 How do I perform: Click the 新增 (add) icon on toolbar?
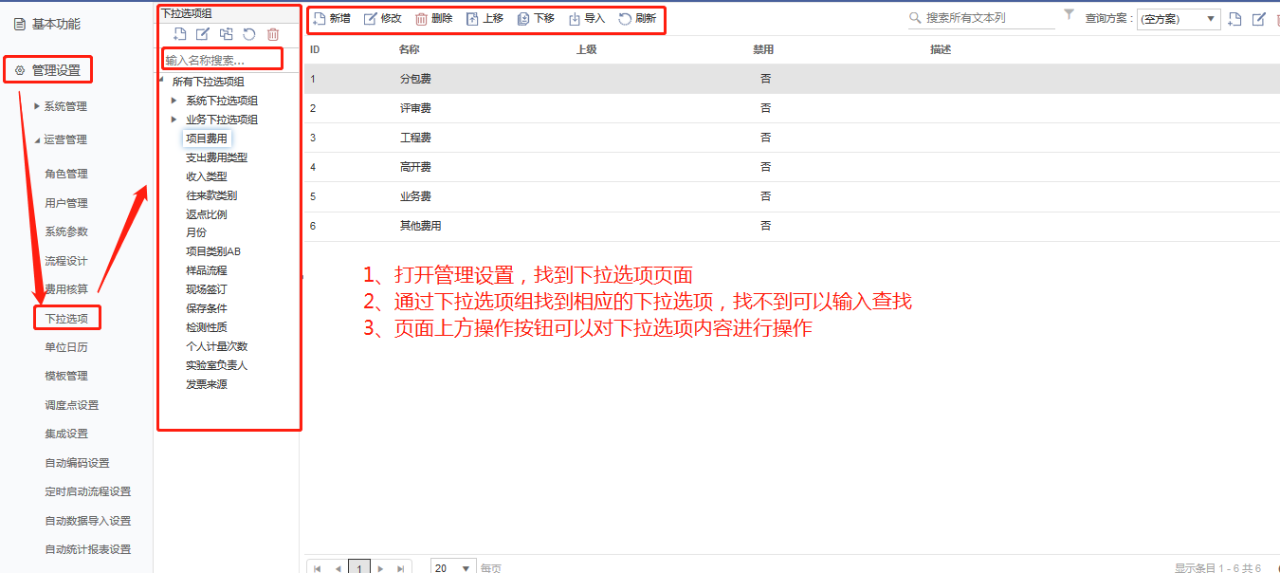[319, 18]
